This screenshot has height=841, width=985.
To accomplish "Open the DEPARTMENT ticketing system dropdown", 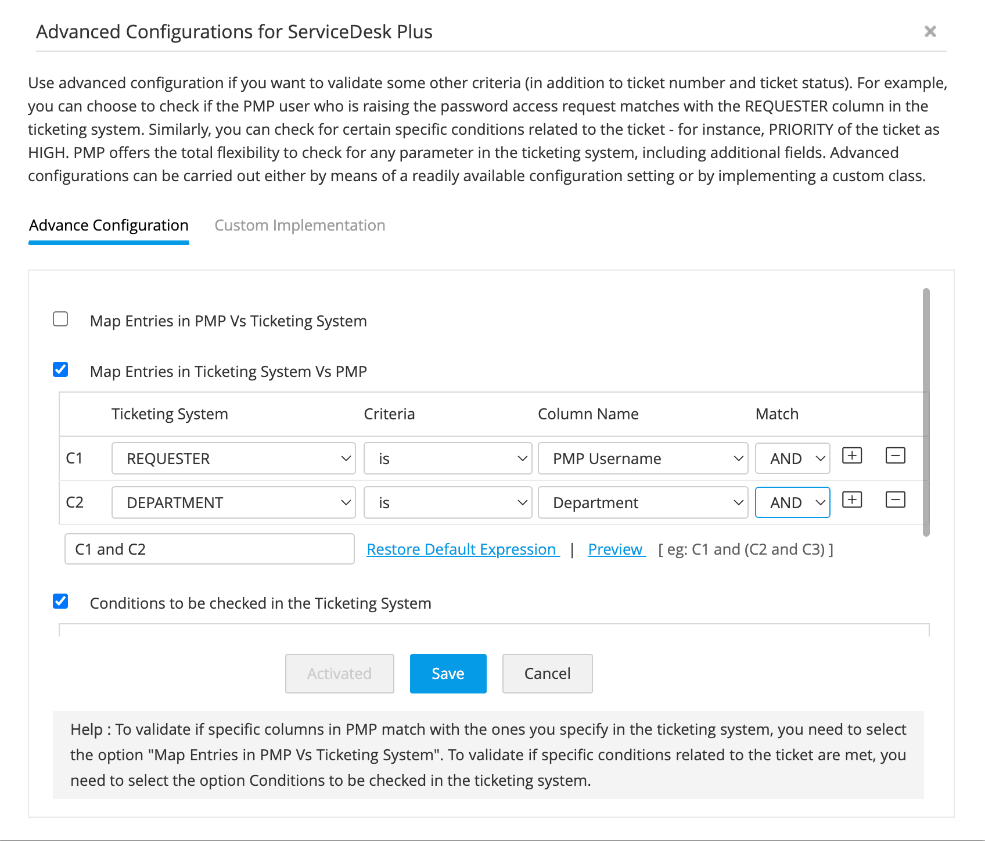I will [x=233, y=502].
